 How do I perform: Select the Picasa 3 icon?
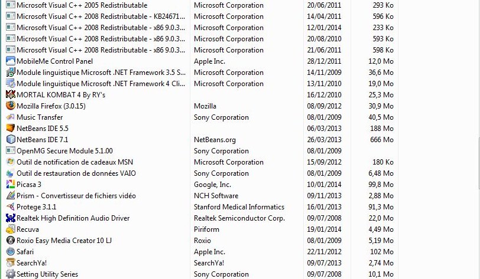coord(11,184)
